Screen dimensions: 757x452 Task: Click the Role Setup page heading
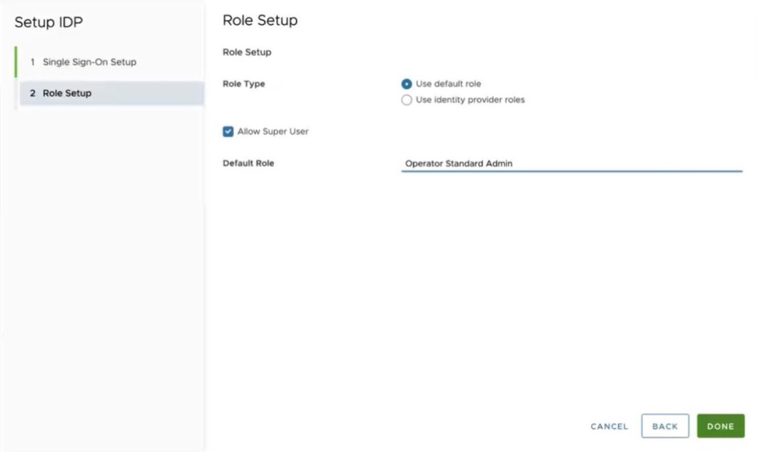click(260, 20)
